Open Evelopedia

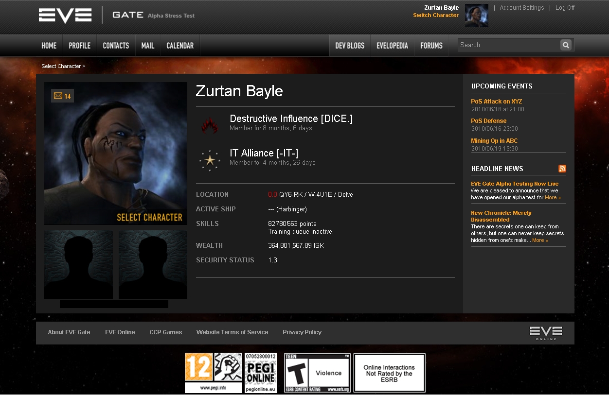(392, 46)
